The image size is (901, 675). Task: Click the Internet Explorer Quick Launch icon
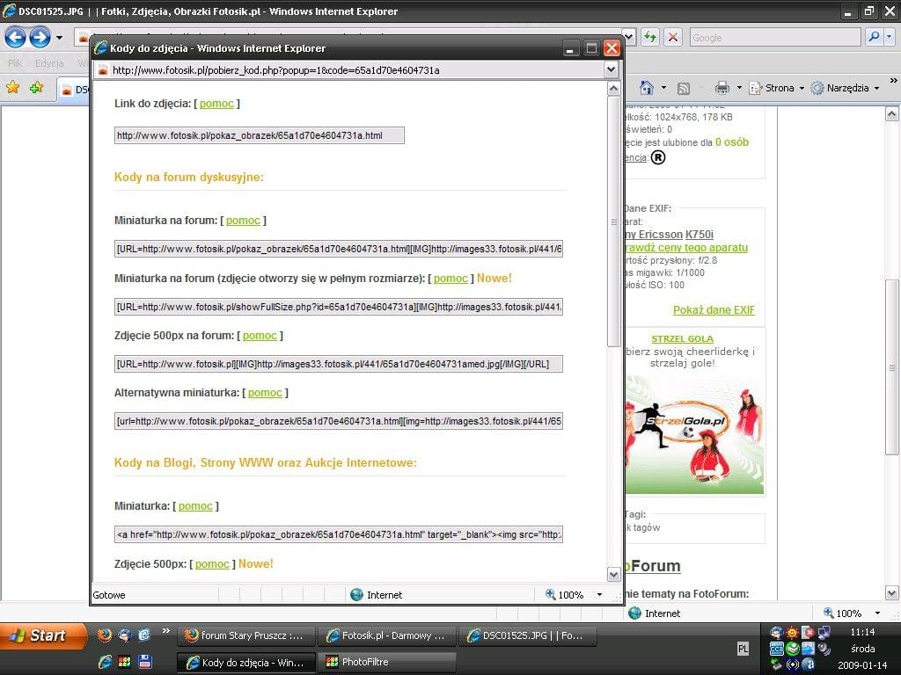[106, 661]
